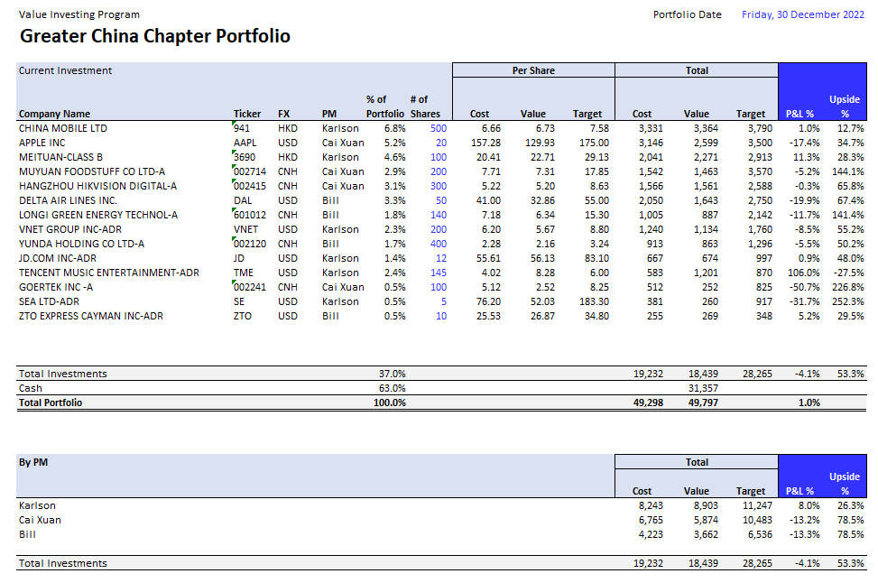Select TENCENT MUSIC ENTERTAINMENT-ADR cell
The width and height of the screenshot is (878, 583).
tap(108, 273)
